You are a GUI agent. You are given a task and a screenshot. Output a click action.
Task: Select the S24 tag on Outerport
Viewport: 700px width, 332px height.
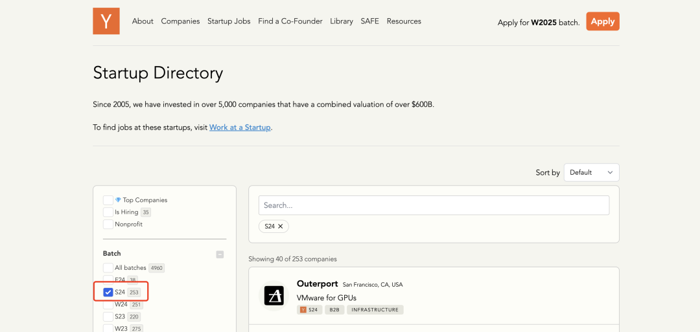310,310
